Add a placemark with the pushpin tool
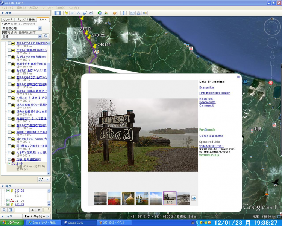 (x=66, y=13)
